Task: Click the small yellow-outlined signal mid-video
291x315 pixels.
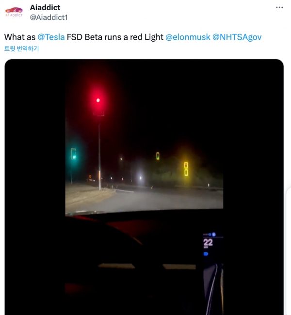Action: 158,156
